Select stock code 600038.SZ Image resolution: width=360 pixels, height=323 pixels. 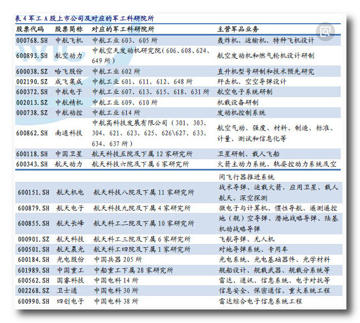[33, 71]
